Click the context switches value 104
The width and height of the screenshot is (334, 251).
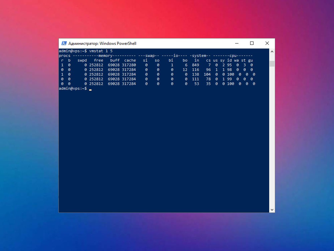click(207, 75)
